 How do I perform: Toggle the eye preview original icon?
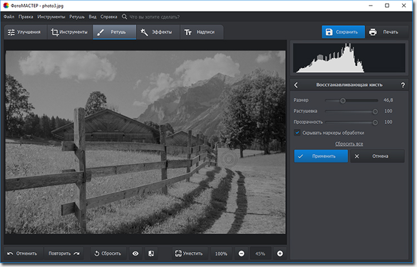135,254
